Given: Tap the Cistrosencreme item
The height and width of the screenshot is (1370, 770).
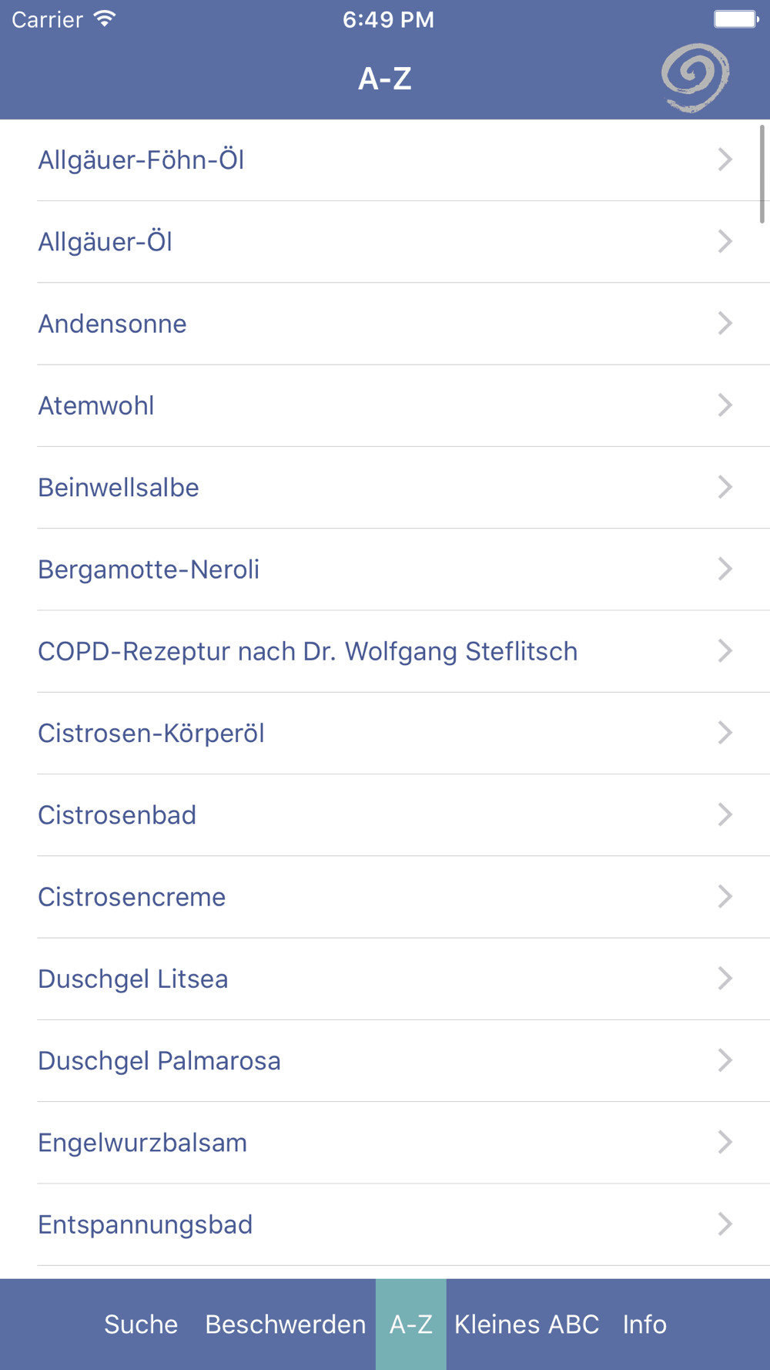Looking at the screenshot, I should coord(132,897).
